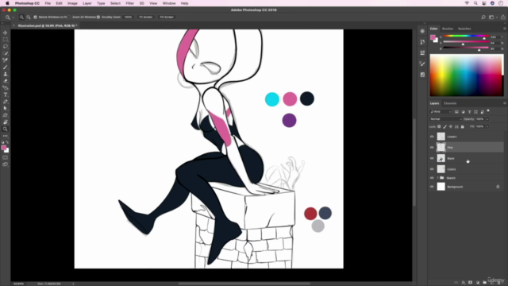Screen dimensions: 508x286
Task: Click the Fit Screen button
Action: [146, 17]
